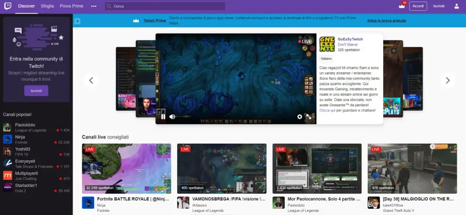The width and height of the screenshot is (466, 215).
Task: Open Multiplayerit channel in sidebar
Action: pyautogui.click(x=36, y=176)
